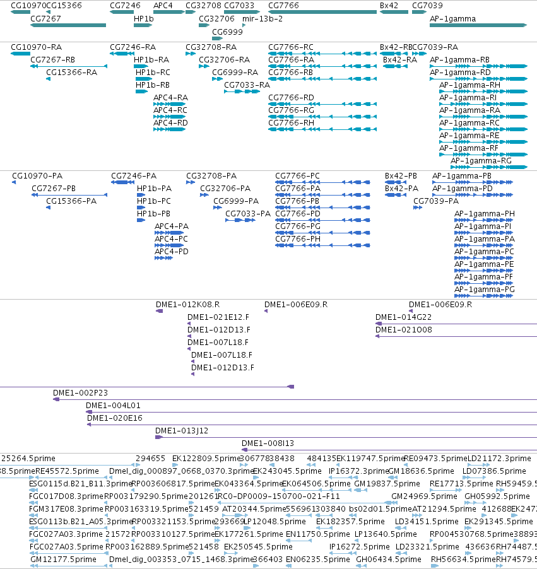This screenshot has width=537, height=569.
Task: Select protein AP-1gamma-PG
Action: pos(485,290)
